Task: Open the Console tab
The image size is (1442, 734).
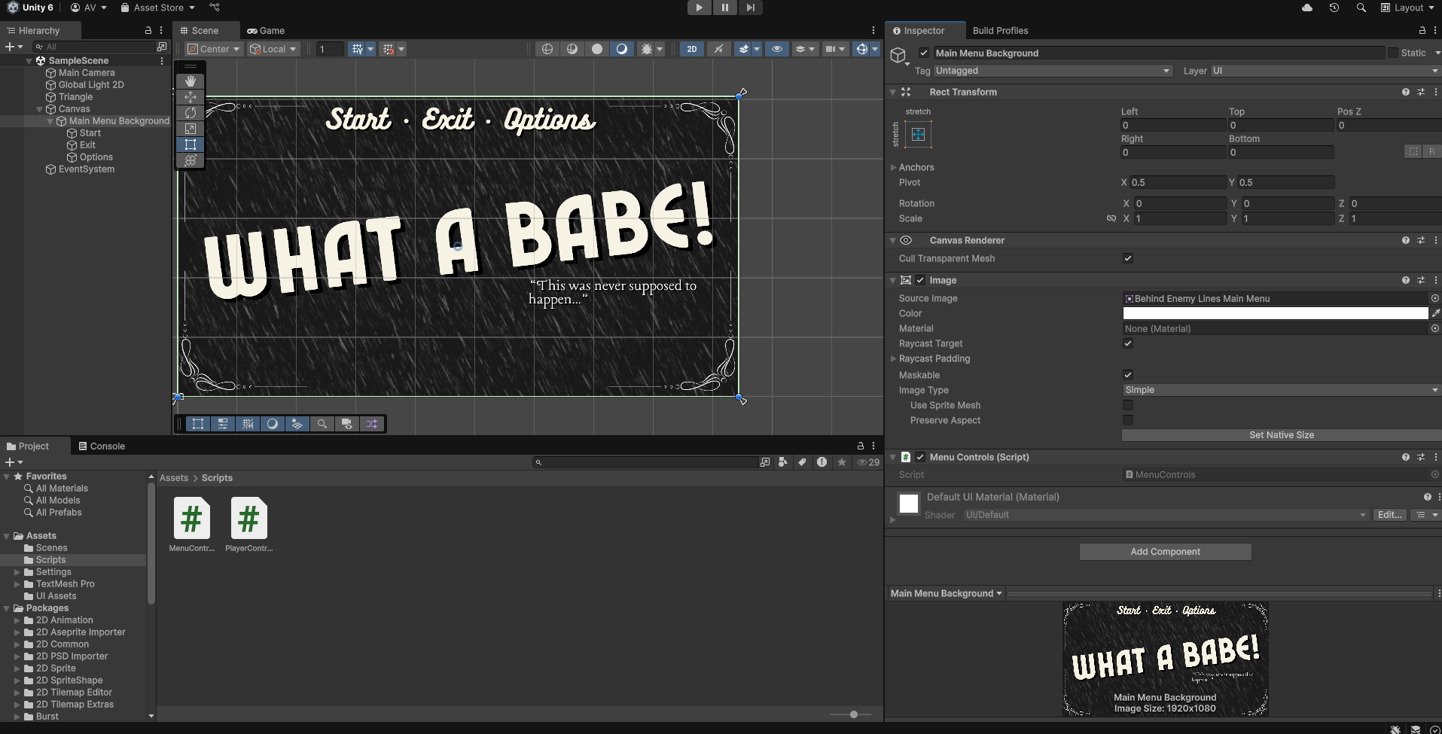Action: point(102,446)
